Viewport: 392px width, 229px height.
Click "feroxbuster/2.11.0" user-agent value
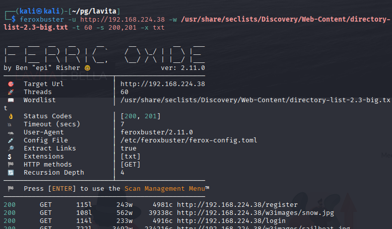tap(157, 132)
